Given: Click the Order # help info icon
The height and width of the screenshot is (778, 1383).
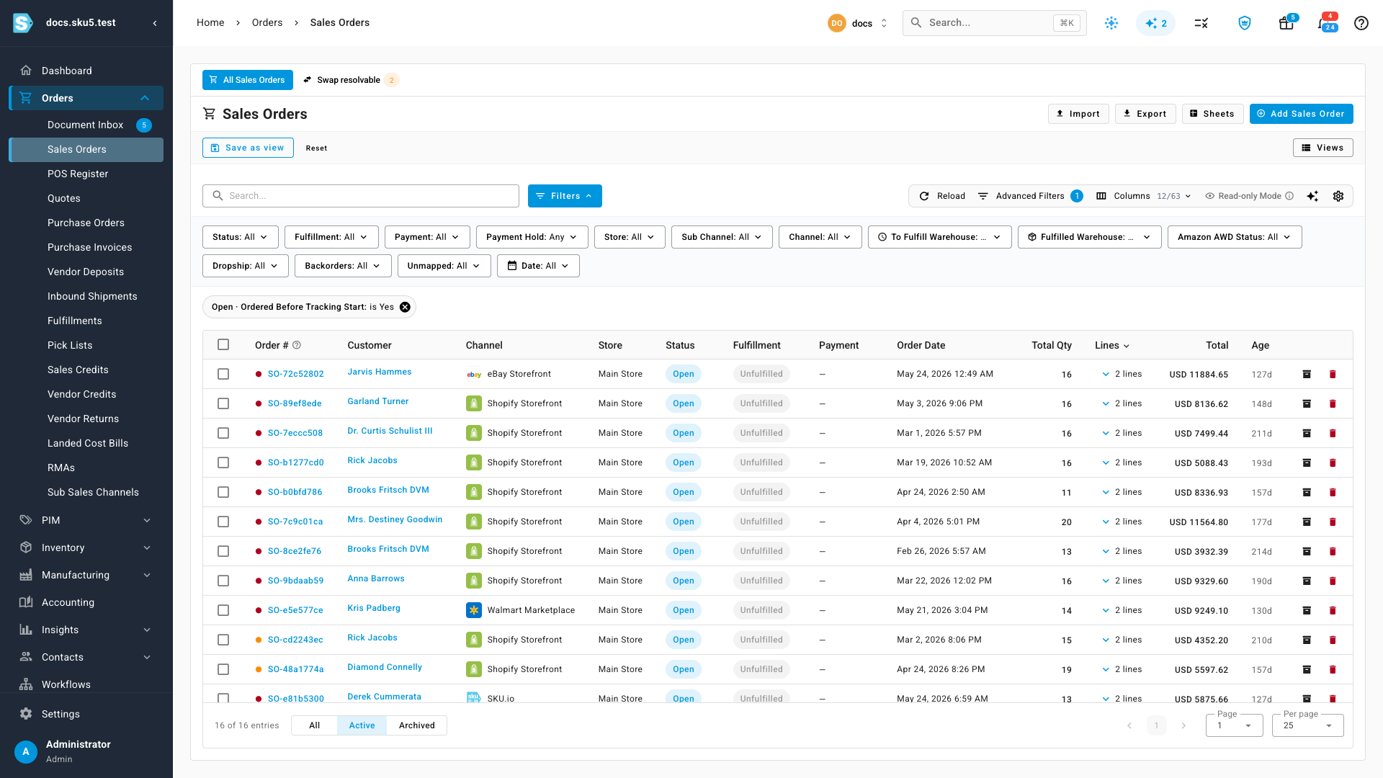Looking at the screenshot, I should (297, 345).
